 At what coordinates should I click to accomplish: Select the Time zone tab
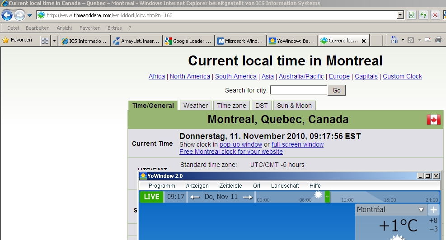point(231,106)
